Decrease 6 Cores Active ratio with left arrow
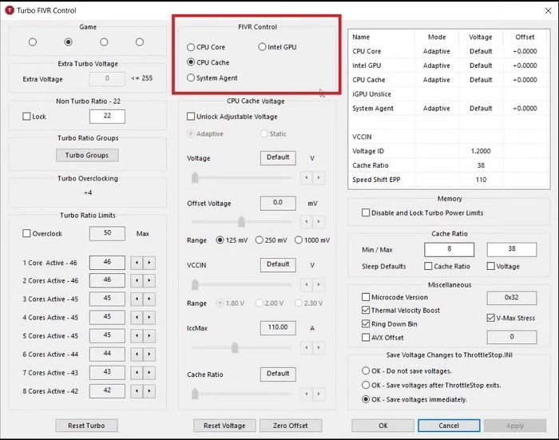The width and height of the screenshot is (559, 440). pyautogui.click(x=137, y=354)
